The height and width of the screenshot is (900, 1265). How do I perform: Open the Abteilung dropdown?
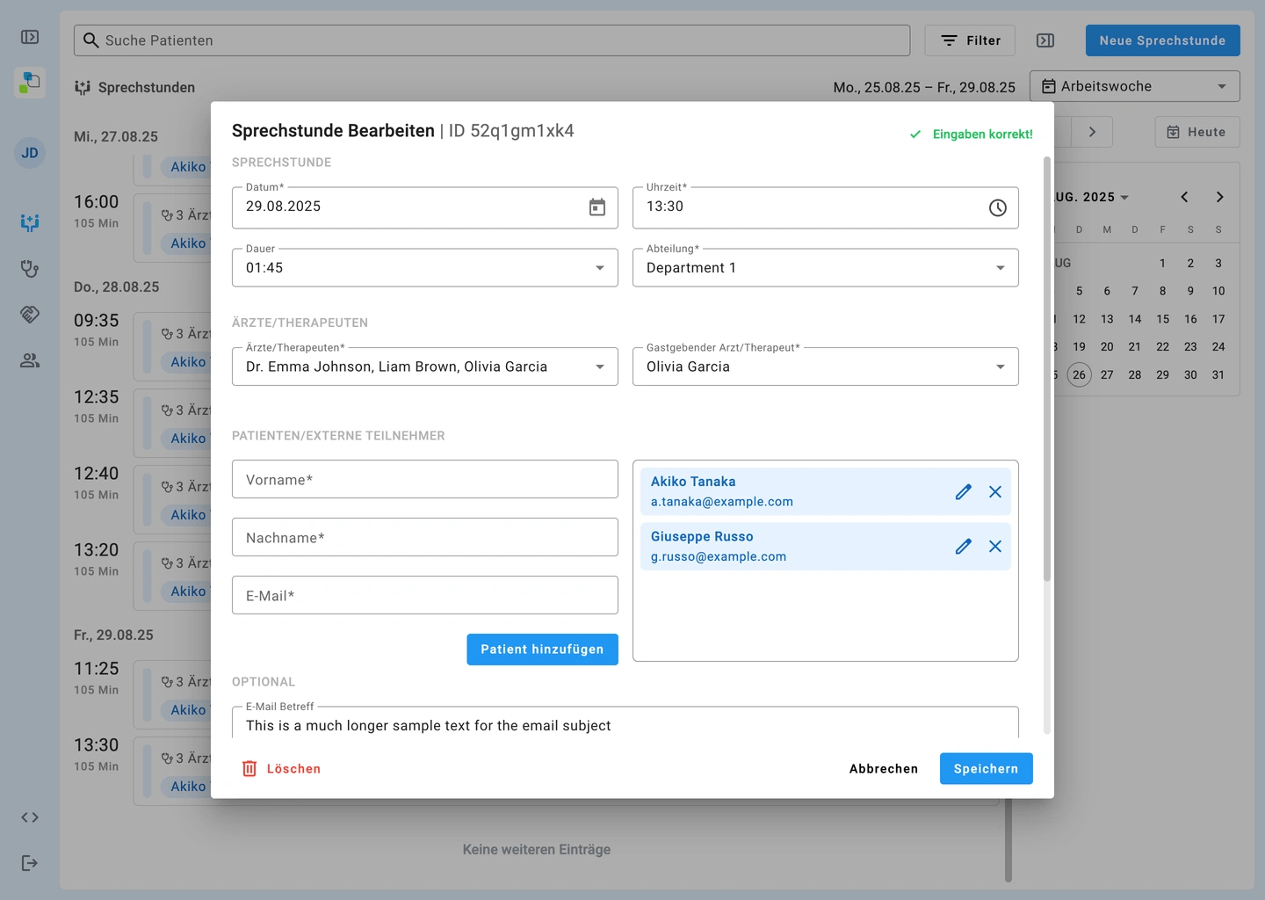click(1000, 268)
